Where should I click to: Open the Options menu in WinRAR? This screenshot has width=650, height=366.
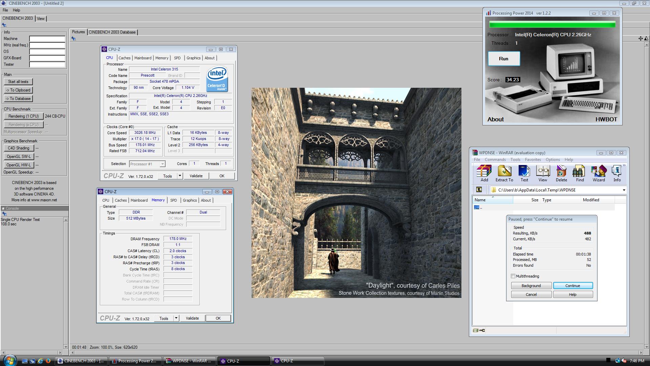pyautogui.click(x=552, y=160)
